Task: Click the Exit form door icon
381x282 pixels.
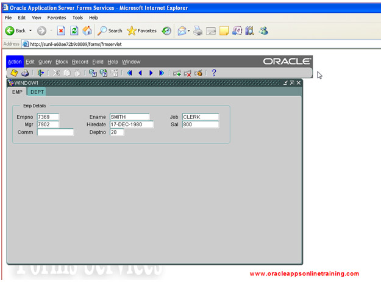Action: point(41,73)
